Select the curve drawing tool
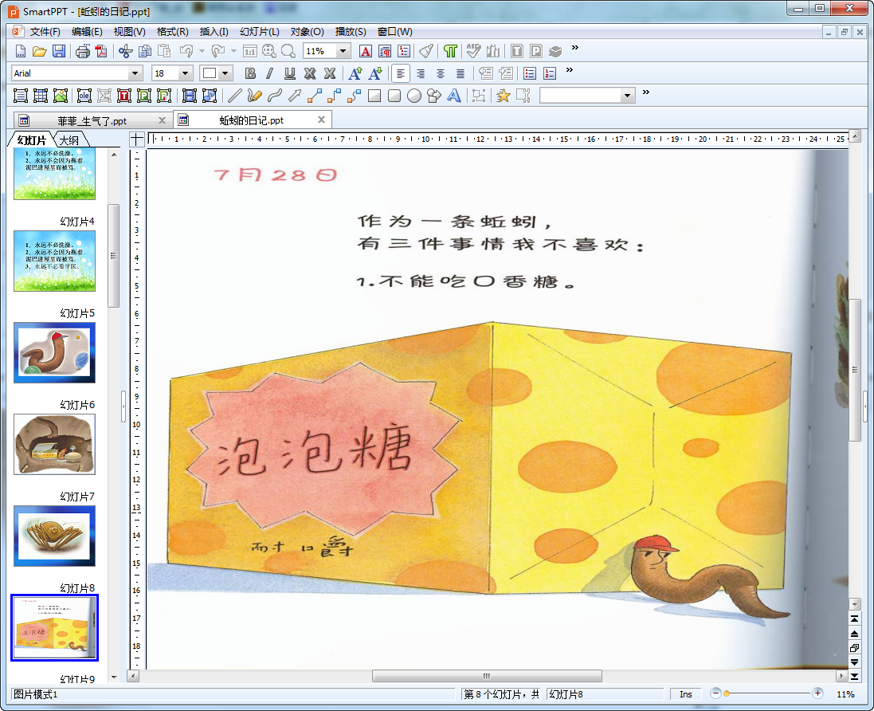Viewport: 874px width, 711px height. coord(275,96)
